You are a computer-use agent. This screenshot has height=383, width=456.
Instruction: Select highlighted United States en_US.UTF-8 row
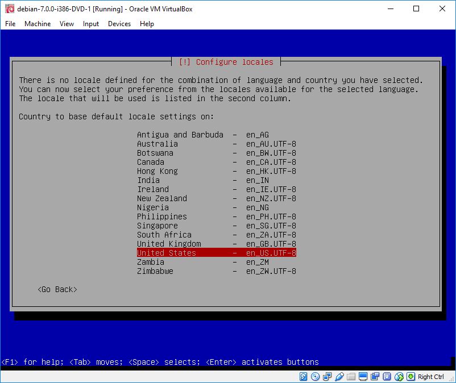[x=217, y=253]
